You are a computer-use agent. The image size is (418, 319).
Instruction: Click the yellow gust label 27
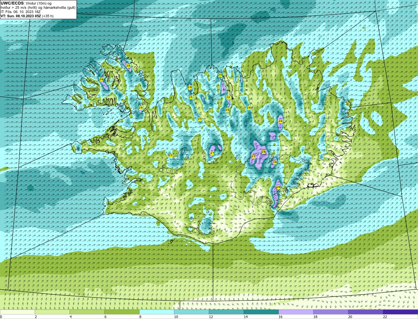pyautogui.click(x=212, y=153)
